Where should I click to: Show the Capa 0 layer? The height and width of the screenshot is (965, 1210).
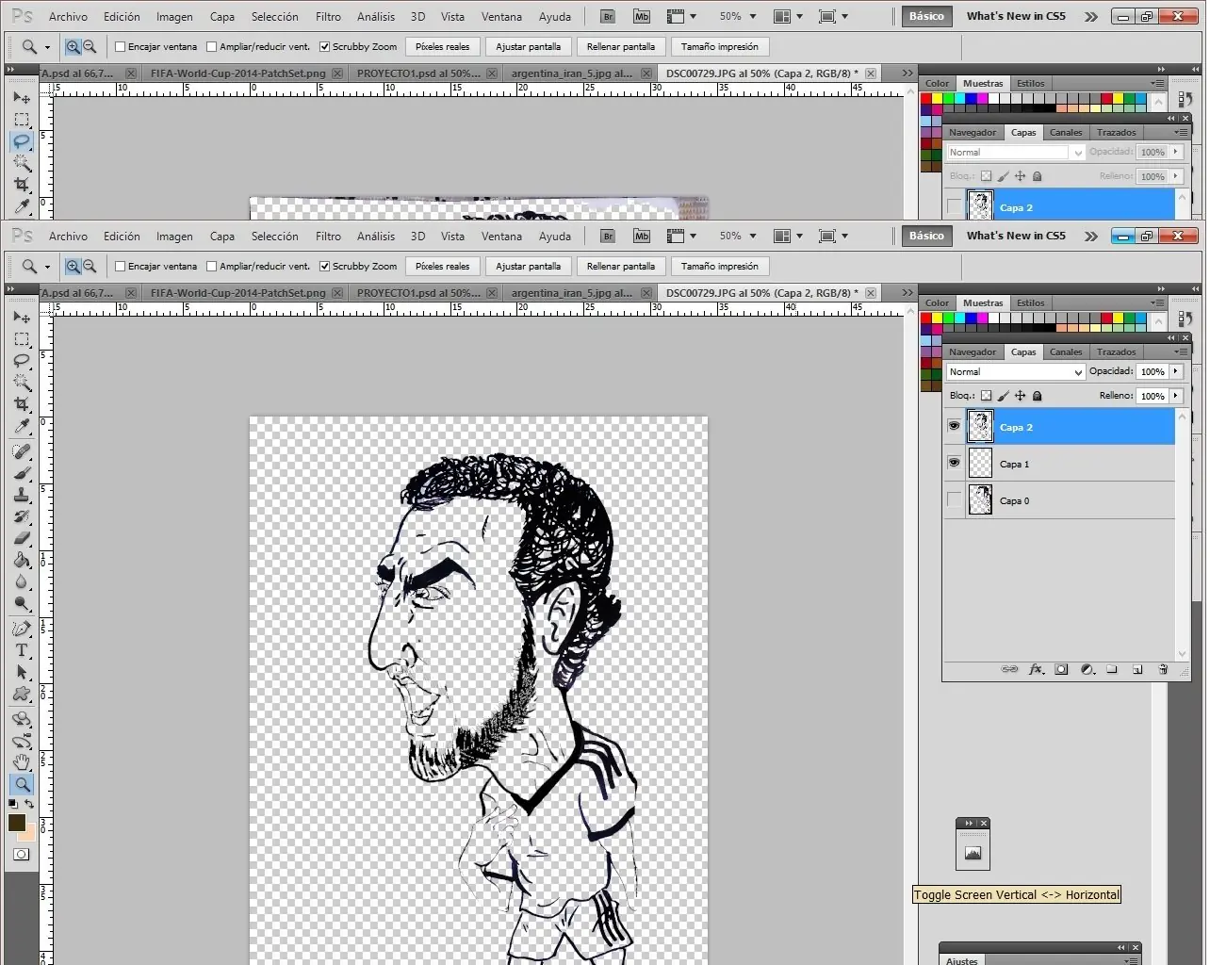point(954,500)
